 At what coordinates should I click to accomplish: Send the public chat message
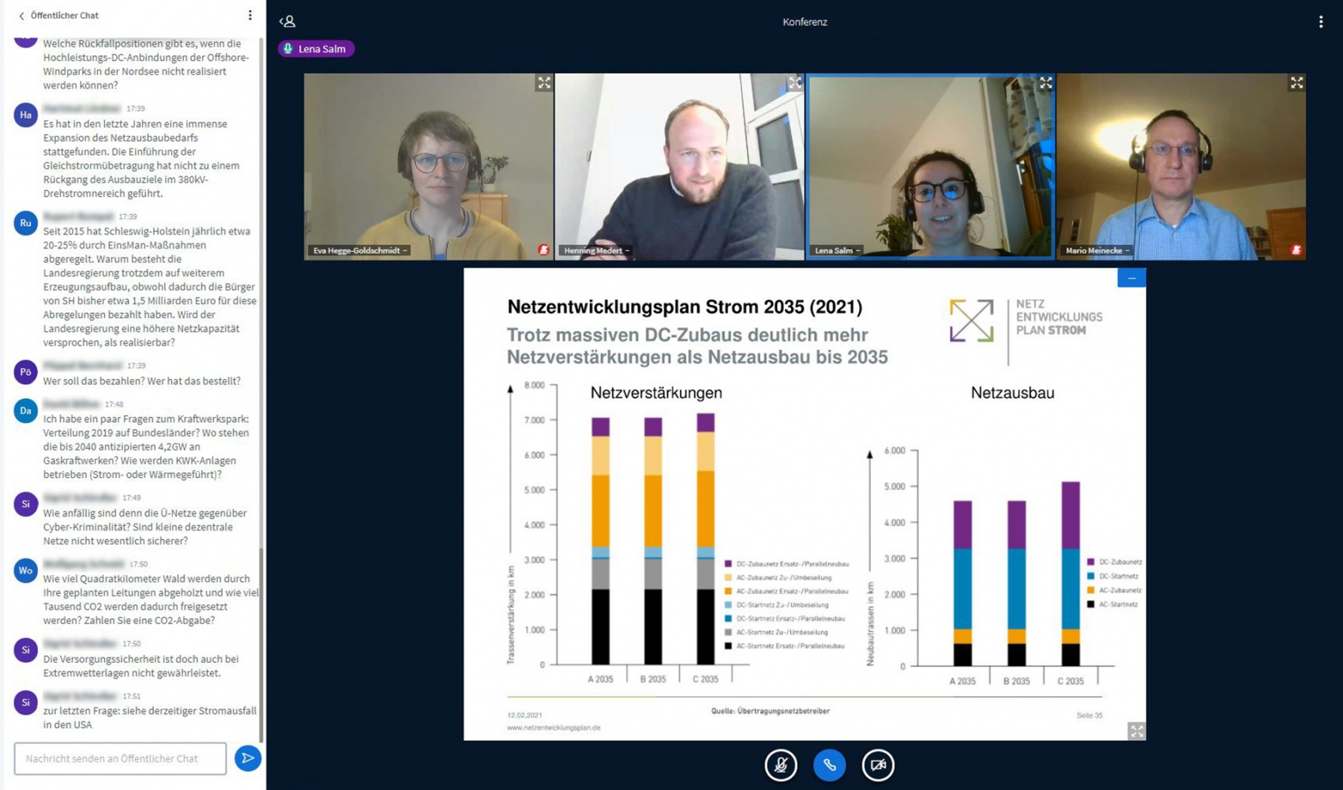[247, 758]
